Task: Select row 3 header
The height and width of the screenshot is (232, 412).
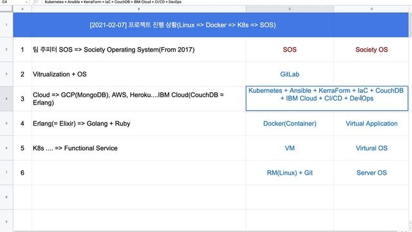Action: [x=6, y=74]
